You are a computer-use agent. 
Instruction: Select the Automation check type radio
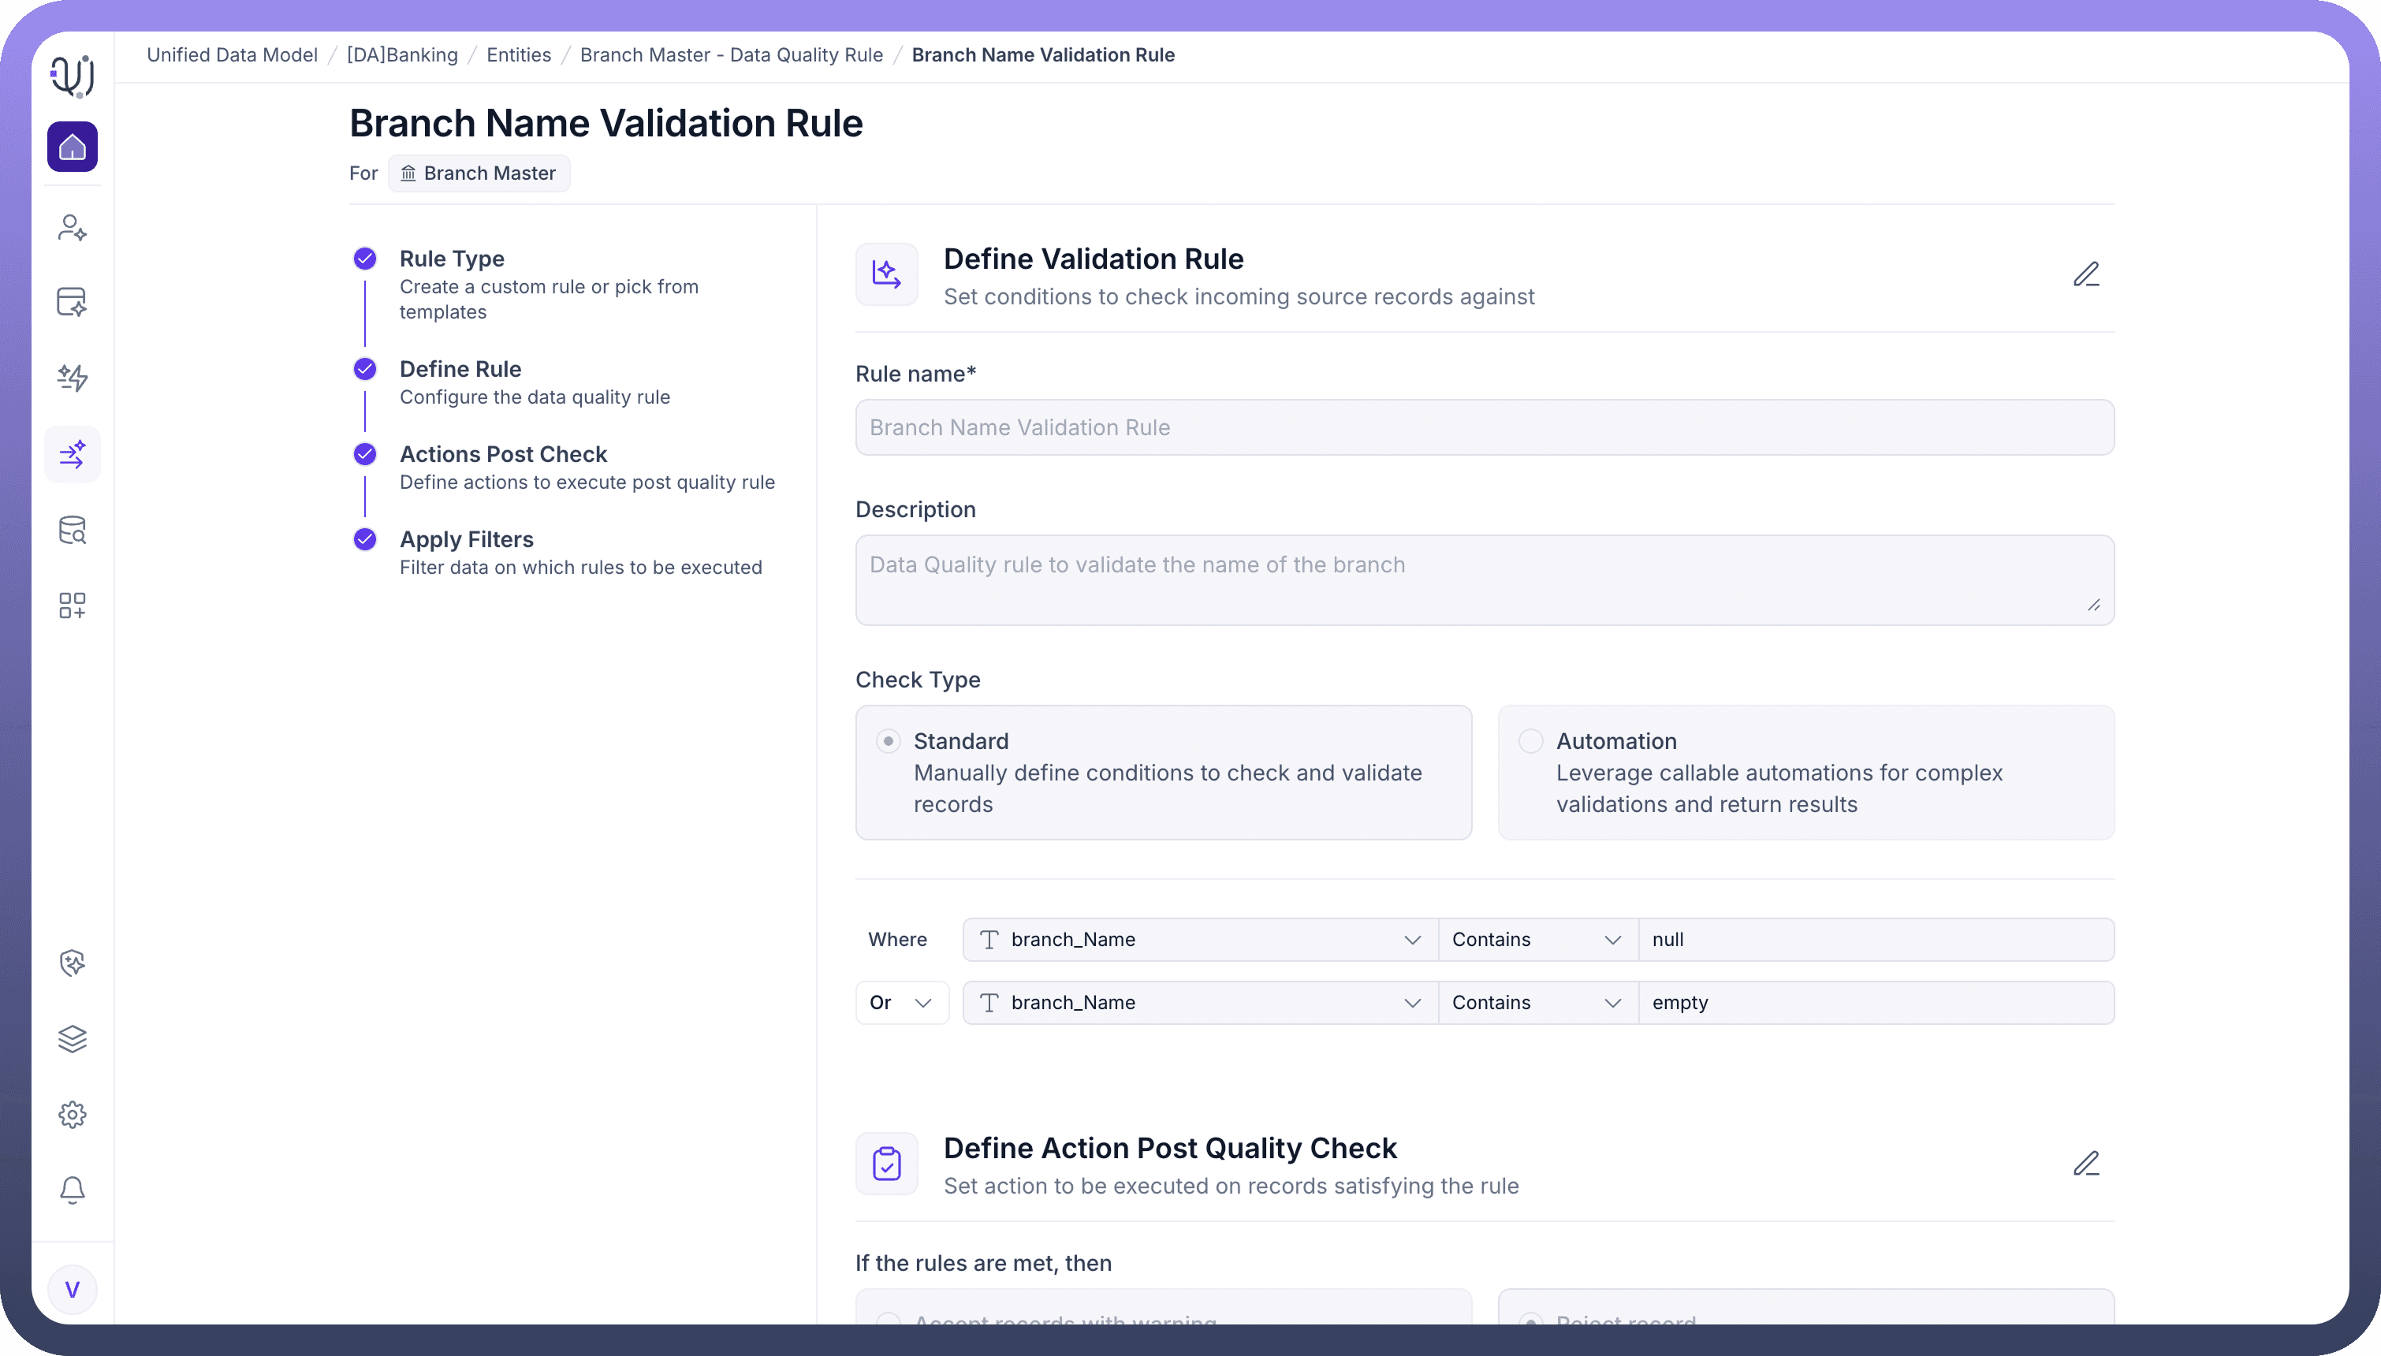tap(1530, 741)
